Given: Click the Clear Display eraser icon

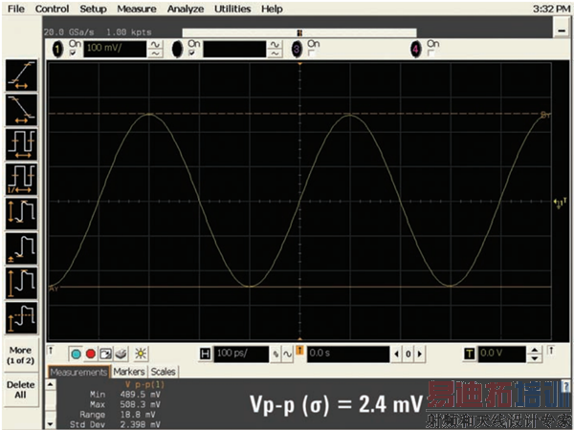Looking at the screenshot, I should [x=121, y=354].
